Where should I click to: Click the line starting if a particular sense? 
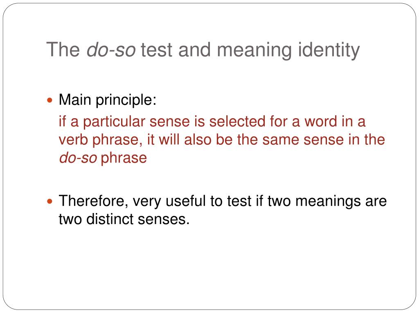[212, 122]
